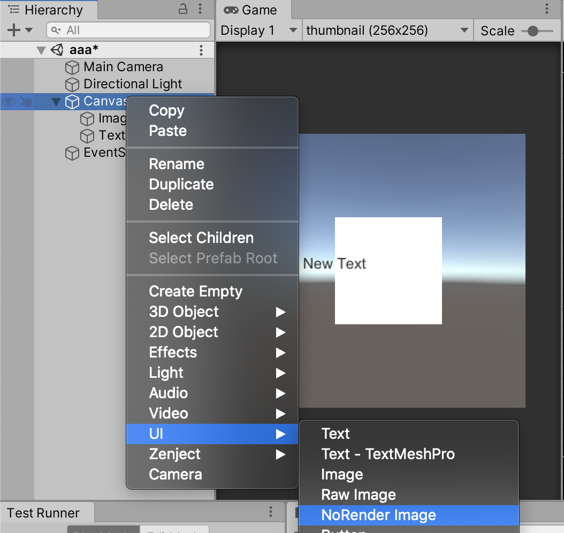Image resolution: width=564 pixels, height=533 pixels.
Task: Switch to the Hierarchy tab
Action: 49,10
